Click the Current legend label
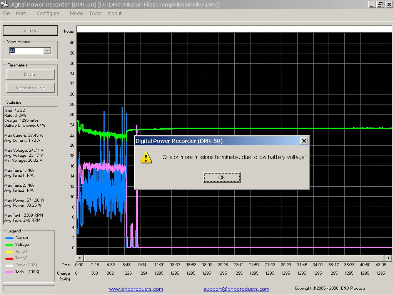This screenshot has width=394, height=295. 22,238
